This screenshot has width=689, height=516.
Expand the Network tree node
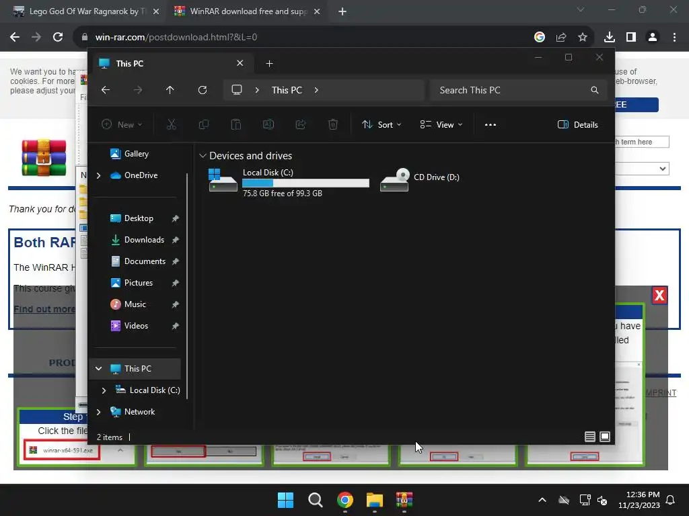click(x=98, y=412)
